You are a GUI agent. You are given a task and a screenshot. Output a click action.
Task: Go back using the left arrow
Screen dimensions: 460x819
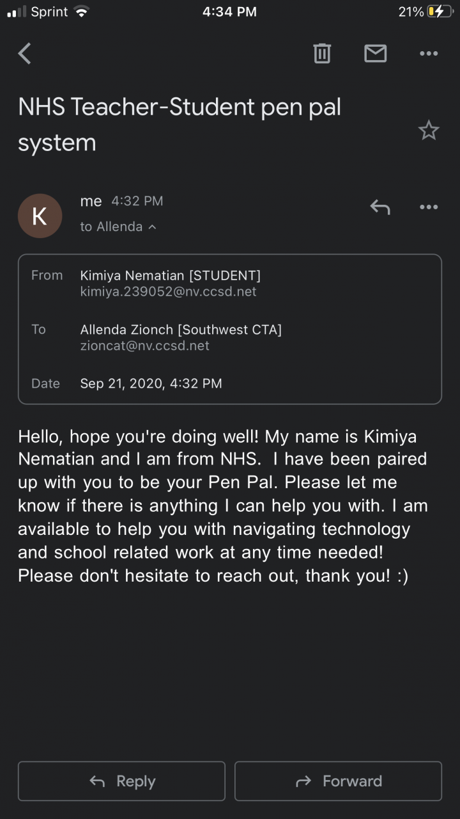coord(24,54)
